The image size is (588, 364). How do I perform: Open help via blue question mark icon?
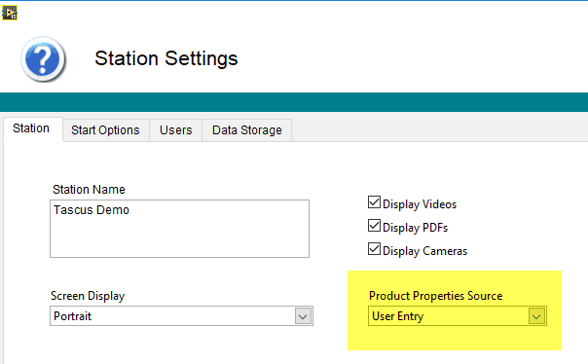click(43, 59)
